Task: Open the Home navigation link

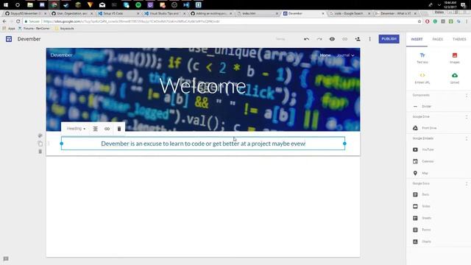Action: coord(325,55)
